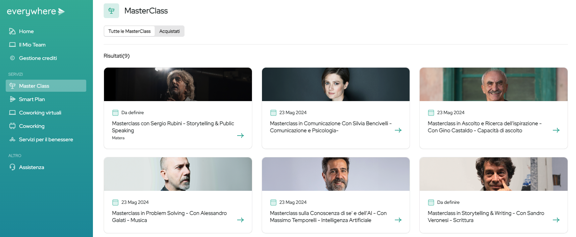Screen dimensions: 576x237
Task: Click the Master Class sidebar icon
Action: [x=12, y=86]
